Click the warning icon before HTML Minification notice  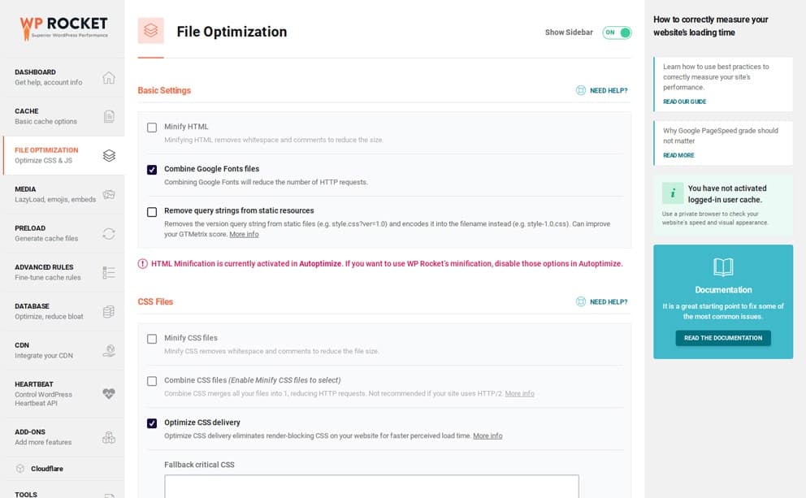coord(142,264)
